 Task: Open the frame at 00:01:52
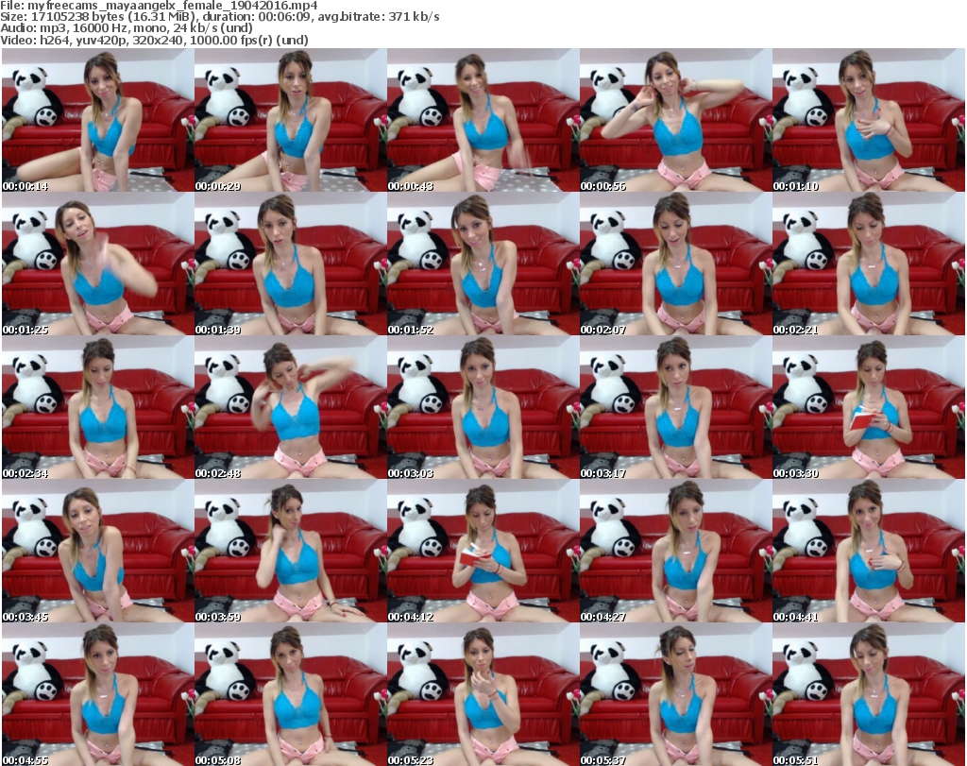483,264
